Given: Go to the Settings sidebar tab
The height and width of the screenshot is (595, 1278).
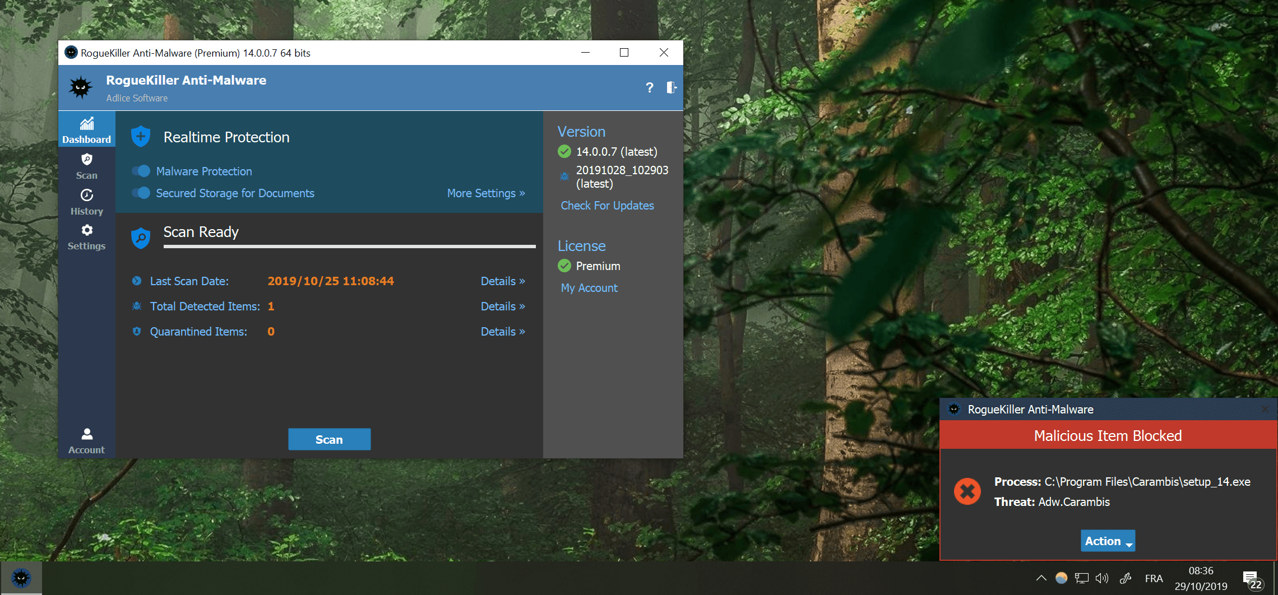Looking at the screenshot, I should [x=87, y=238].
